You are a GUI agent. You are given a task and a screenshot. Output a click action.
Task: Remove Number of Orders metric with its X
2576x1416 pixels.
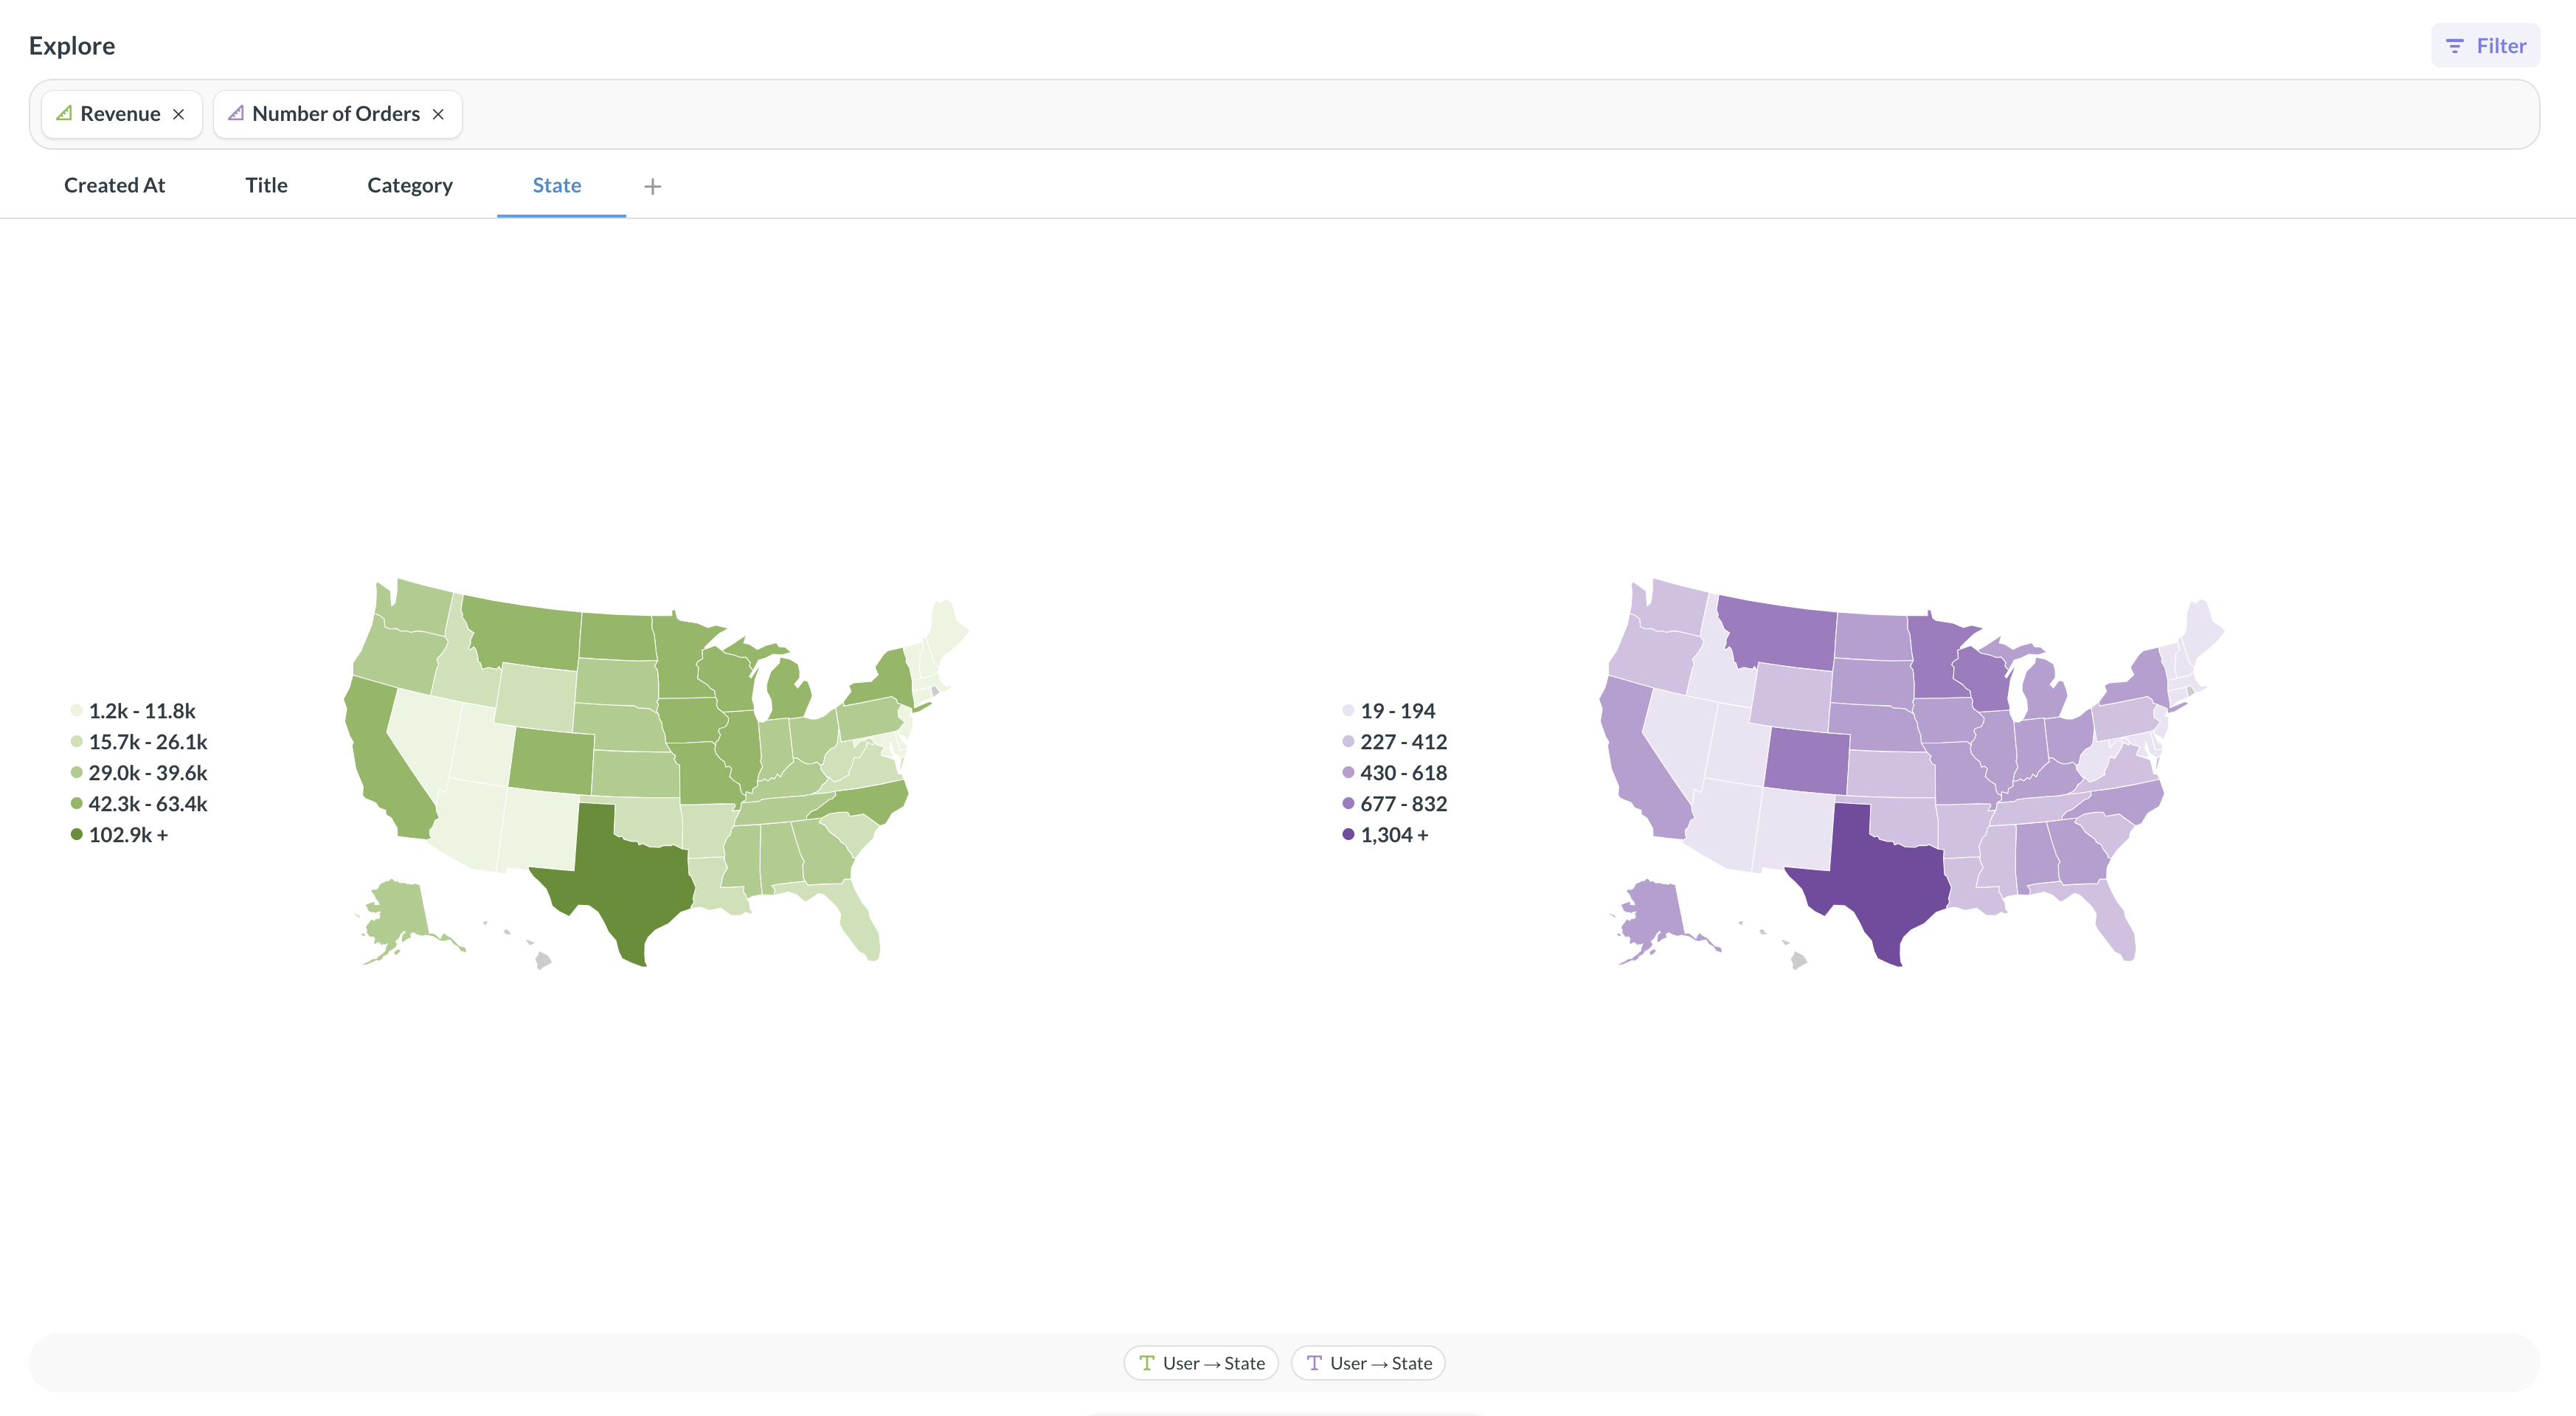point(438,114)
